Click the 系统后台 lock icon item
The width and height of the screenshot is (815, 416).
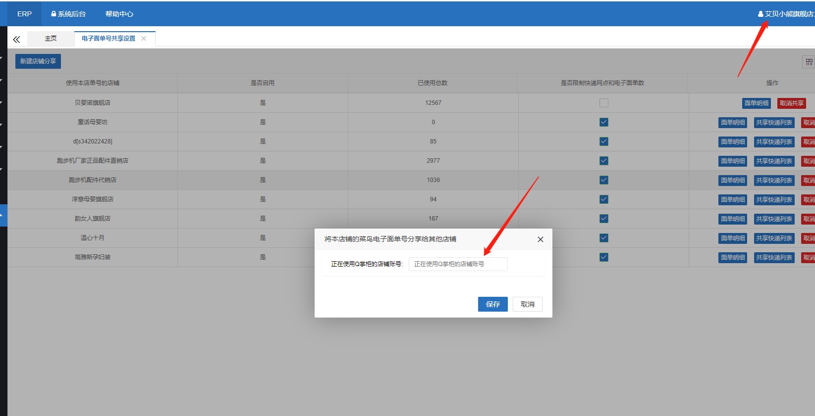(x=68, y=14)
